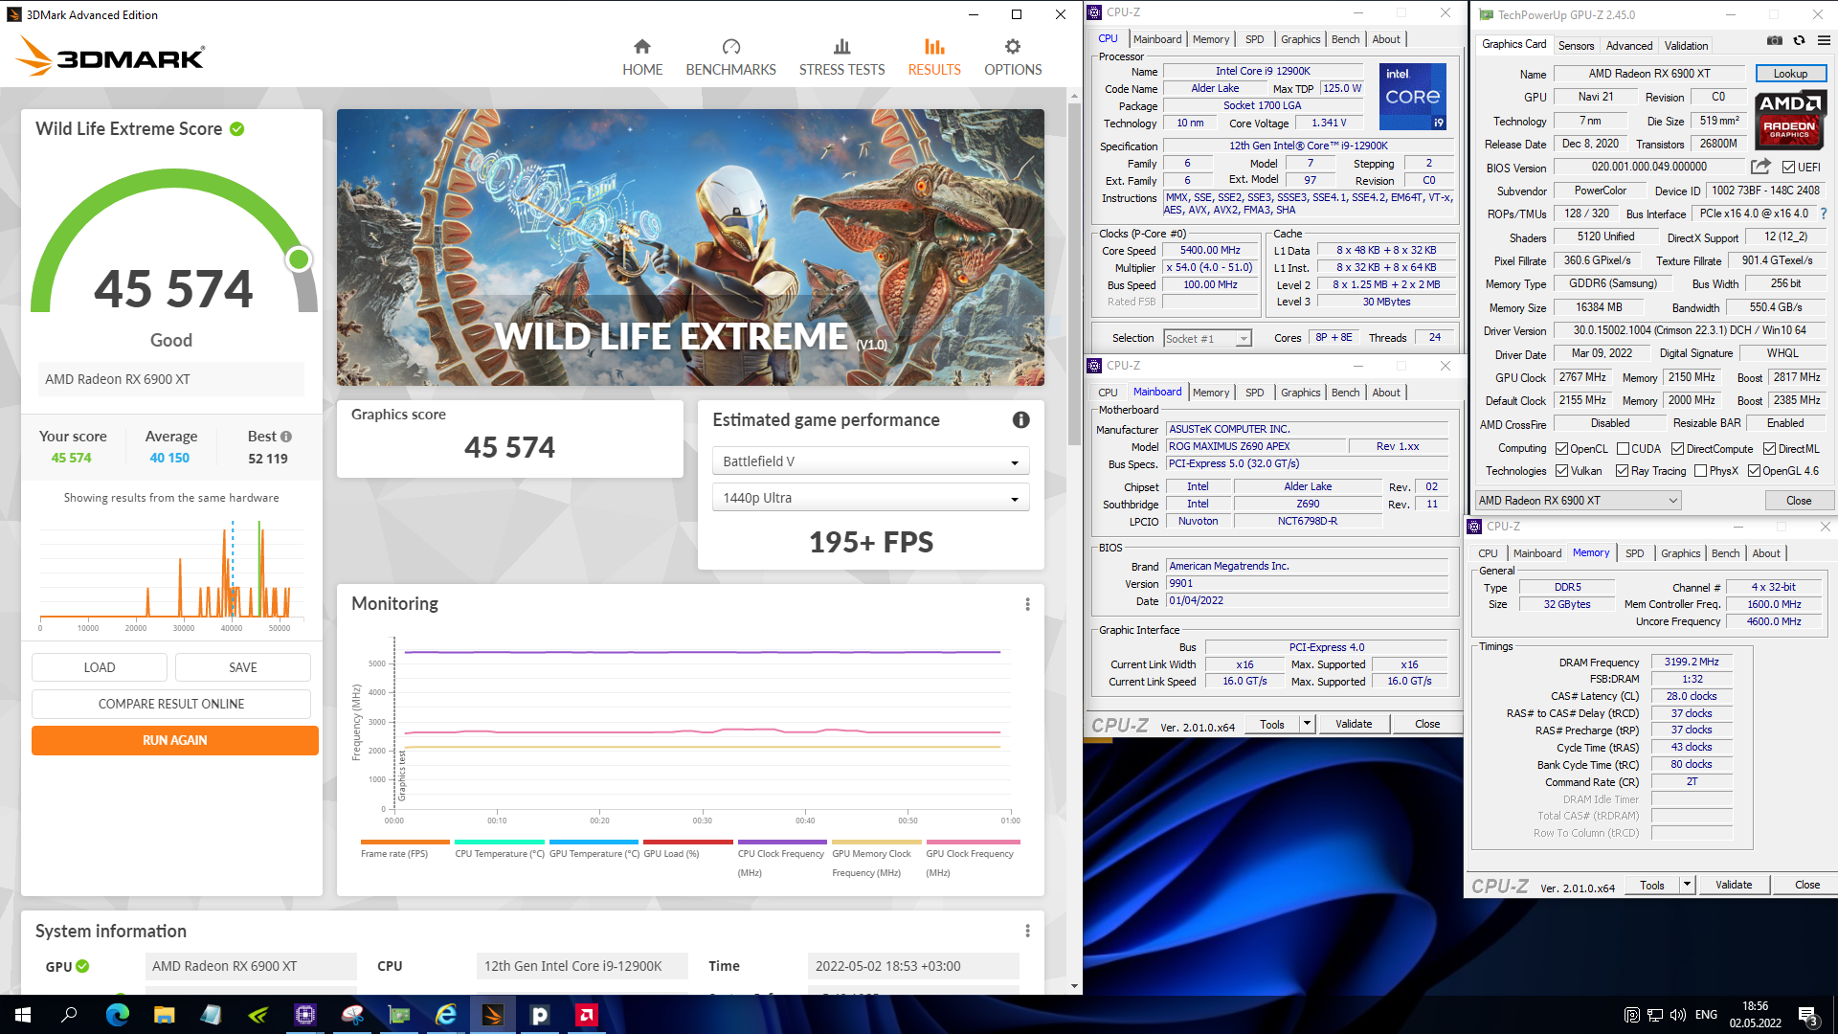Open File Explorer from taskbar
The height and width of the screenshot is (1034, 1838).
click(x=164, y=1015)
